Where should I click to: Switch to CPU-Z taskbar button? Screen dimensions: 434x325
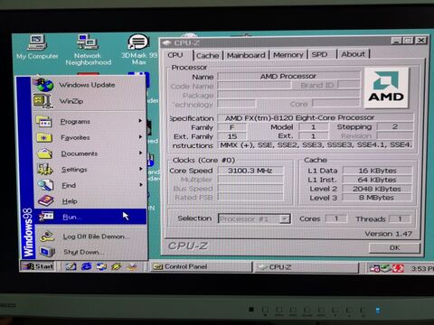click(307, 267)
